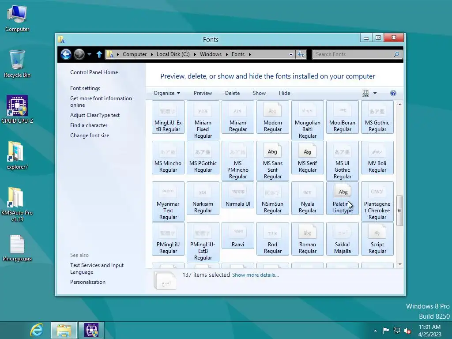This screenshot has width=452, height=339.
Task: Select the Modern Regular font
Action: point(272,117)
